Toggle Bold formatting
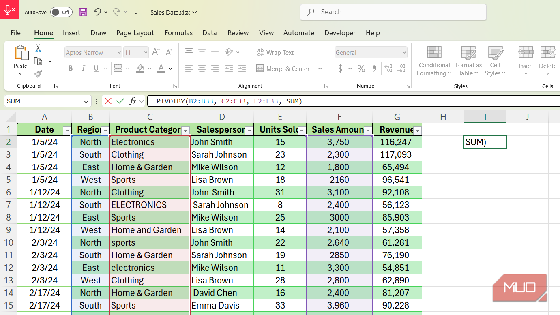Viewport: 560px width, 315px height. (x=71, y=68)
